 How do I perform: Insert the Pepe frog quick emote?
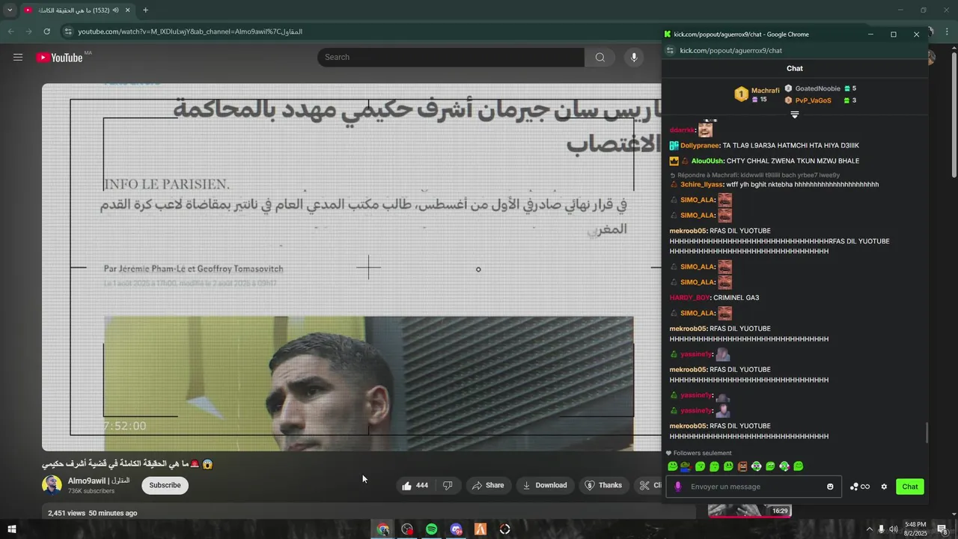[685, 466]
